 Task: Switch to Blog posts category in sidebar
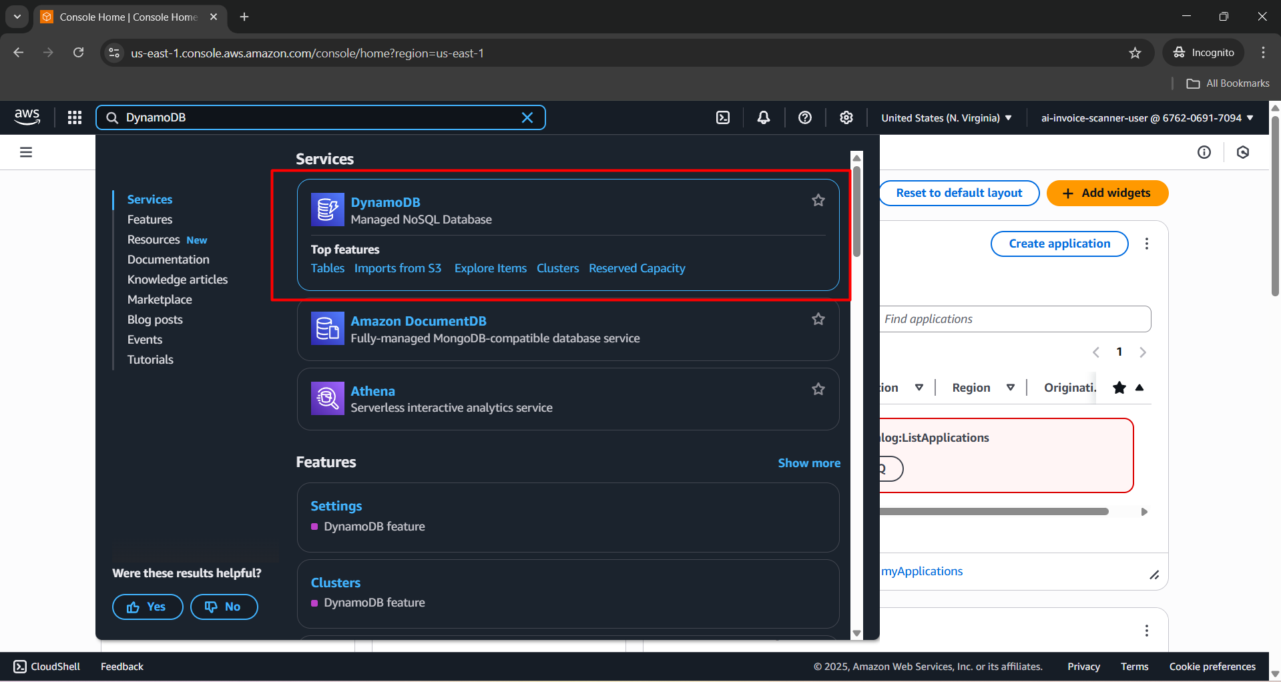pyautogui.click(x=155, y=319)
